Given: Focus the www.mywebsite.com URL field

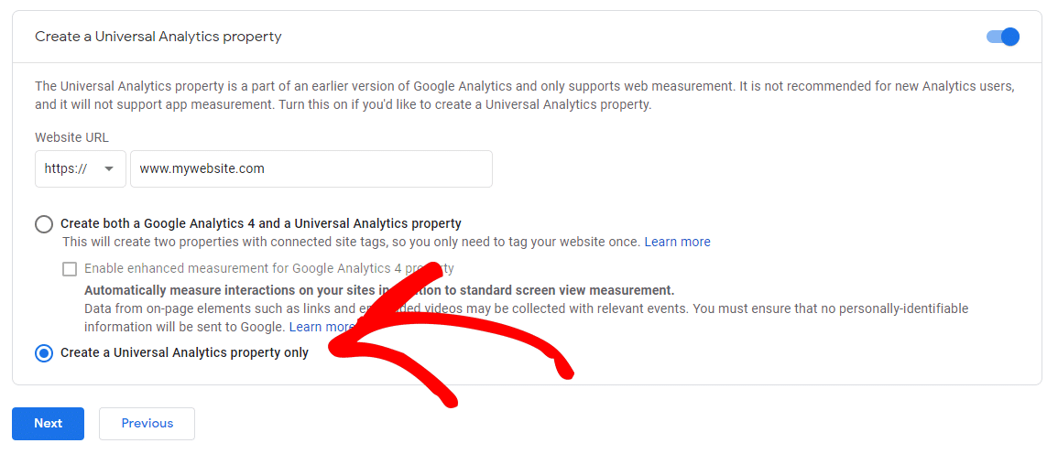Looking at the screenshot, I should pos(311,169).
